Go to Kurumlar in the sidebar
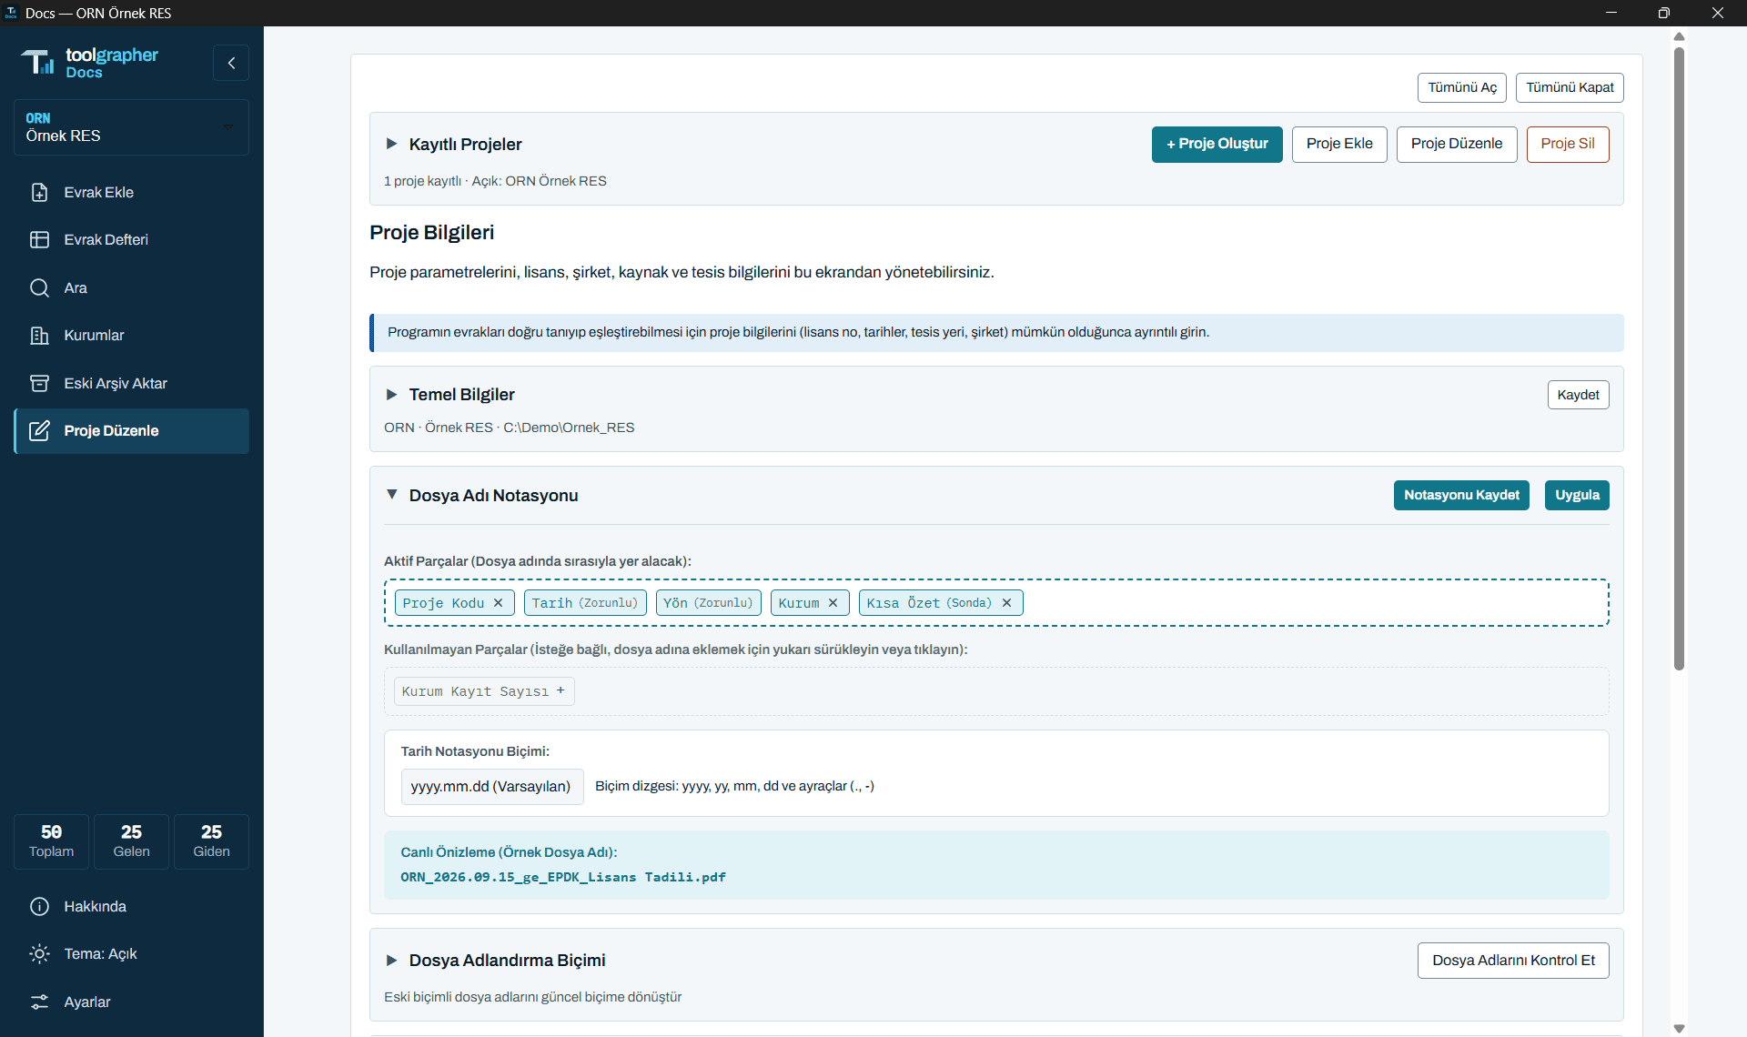Viewport: 1747px width, 1037px height. pyautogui.click(x=131, y=335)
